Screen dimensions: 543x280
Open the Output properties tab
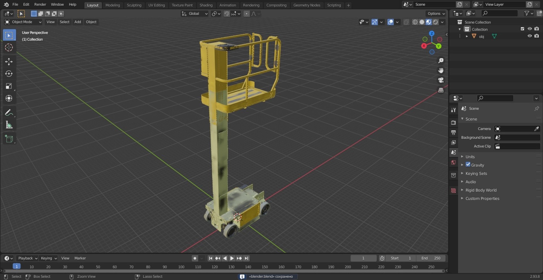[453, 132]
